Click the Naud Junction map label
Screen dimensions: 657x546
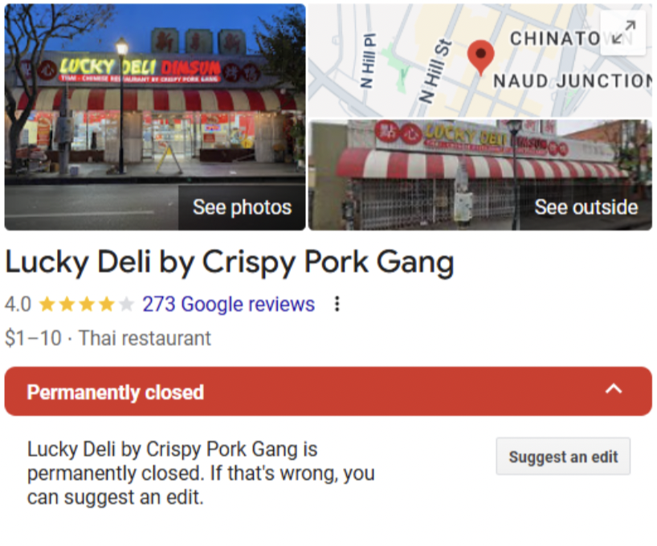pyautogui.click(x=573, y=81)
